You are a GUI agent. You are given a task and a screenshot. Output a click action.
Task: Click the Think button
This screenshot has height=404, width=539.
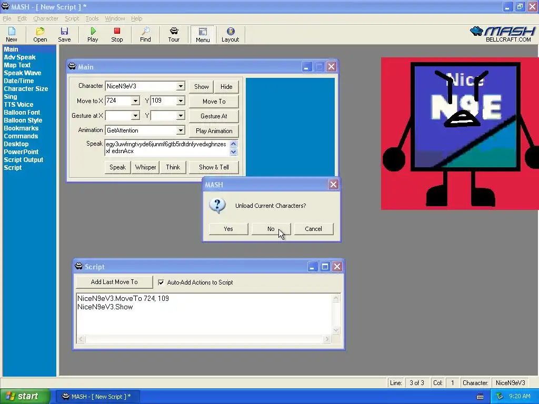[173, 167]
